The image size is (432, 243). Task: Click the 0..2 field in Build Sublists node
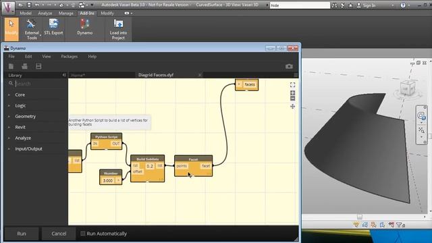(150, 166)
